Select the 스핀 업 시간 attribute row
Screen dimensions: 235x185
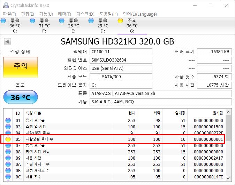point(114,127)
